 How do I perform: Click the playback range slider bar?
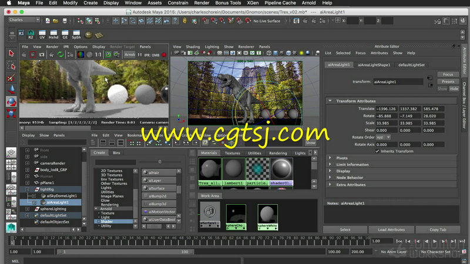[x=125, y=252]
